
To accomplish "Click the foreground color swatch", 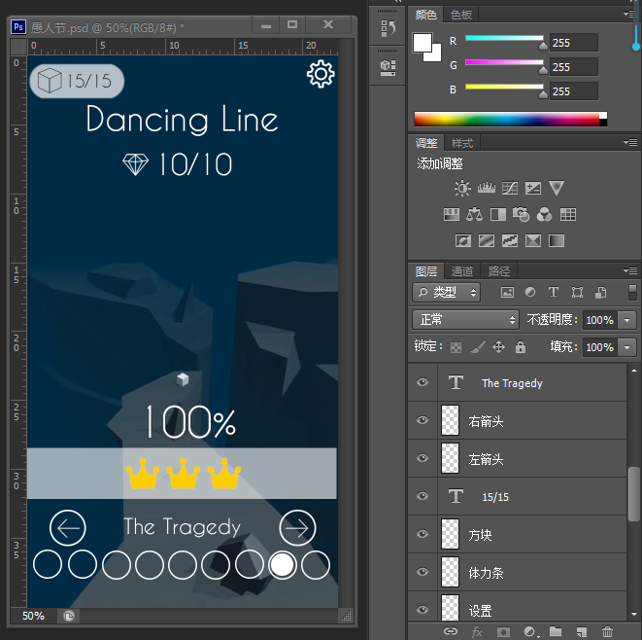I will pos(422,43).
